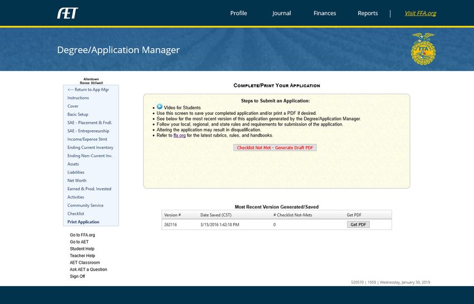Open the AET Classroom link
Viewport: 474px width, 304px height.
pos(85,263)
